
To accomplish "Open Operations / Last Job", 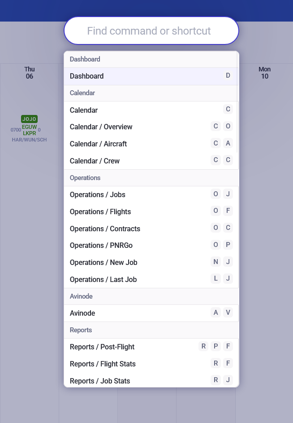I will click(x=151, y=279).
